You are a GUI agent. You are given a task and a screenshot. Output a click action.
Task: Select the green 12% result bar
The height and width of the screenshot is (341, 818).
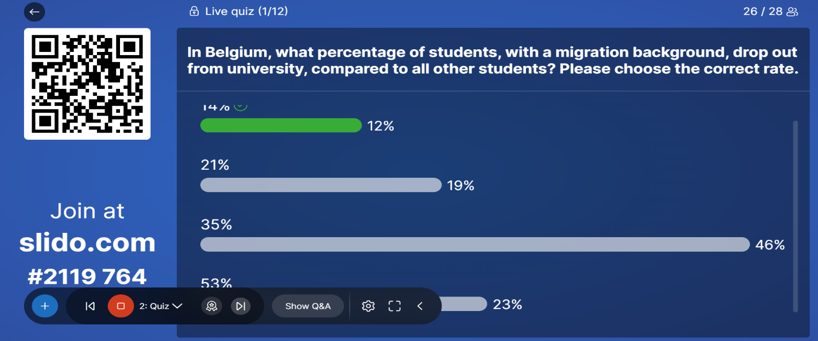point(281,126)
